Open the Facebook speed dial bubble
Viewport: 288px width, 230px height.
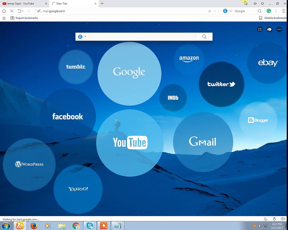tap(68, 116)
